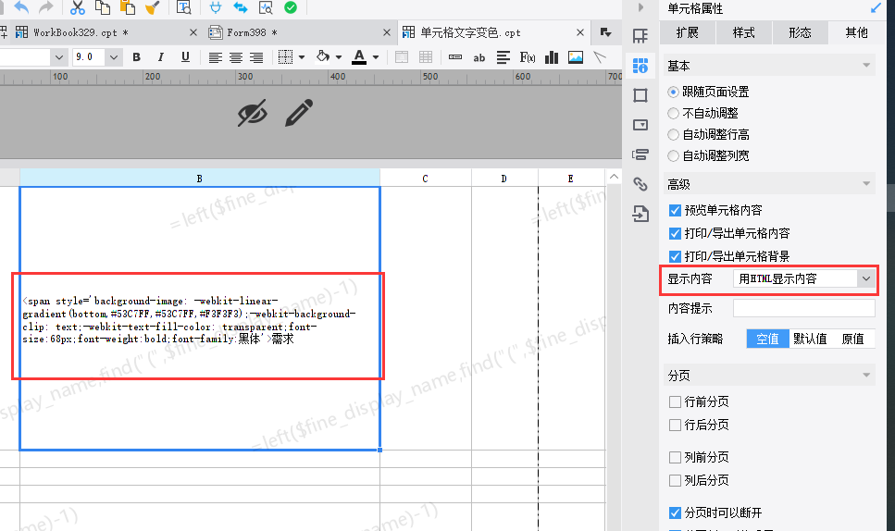Insert plain text 'ab' element

pos(479,57)
